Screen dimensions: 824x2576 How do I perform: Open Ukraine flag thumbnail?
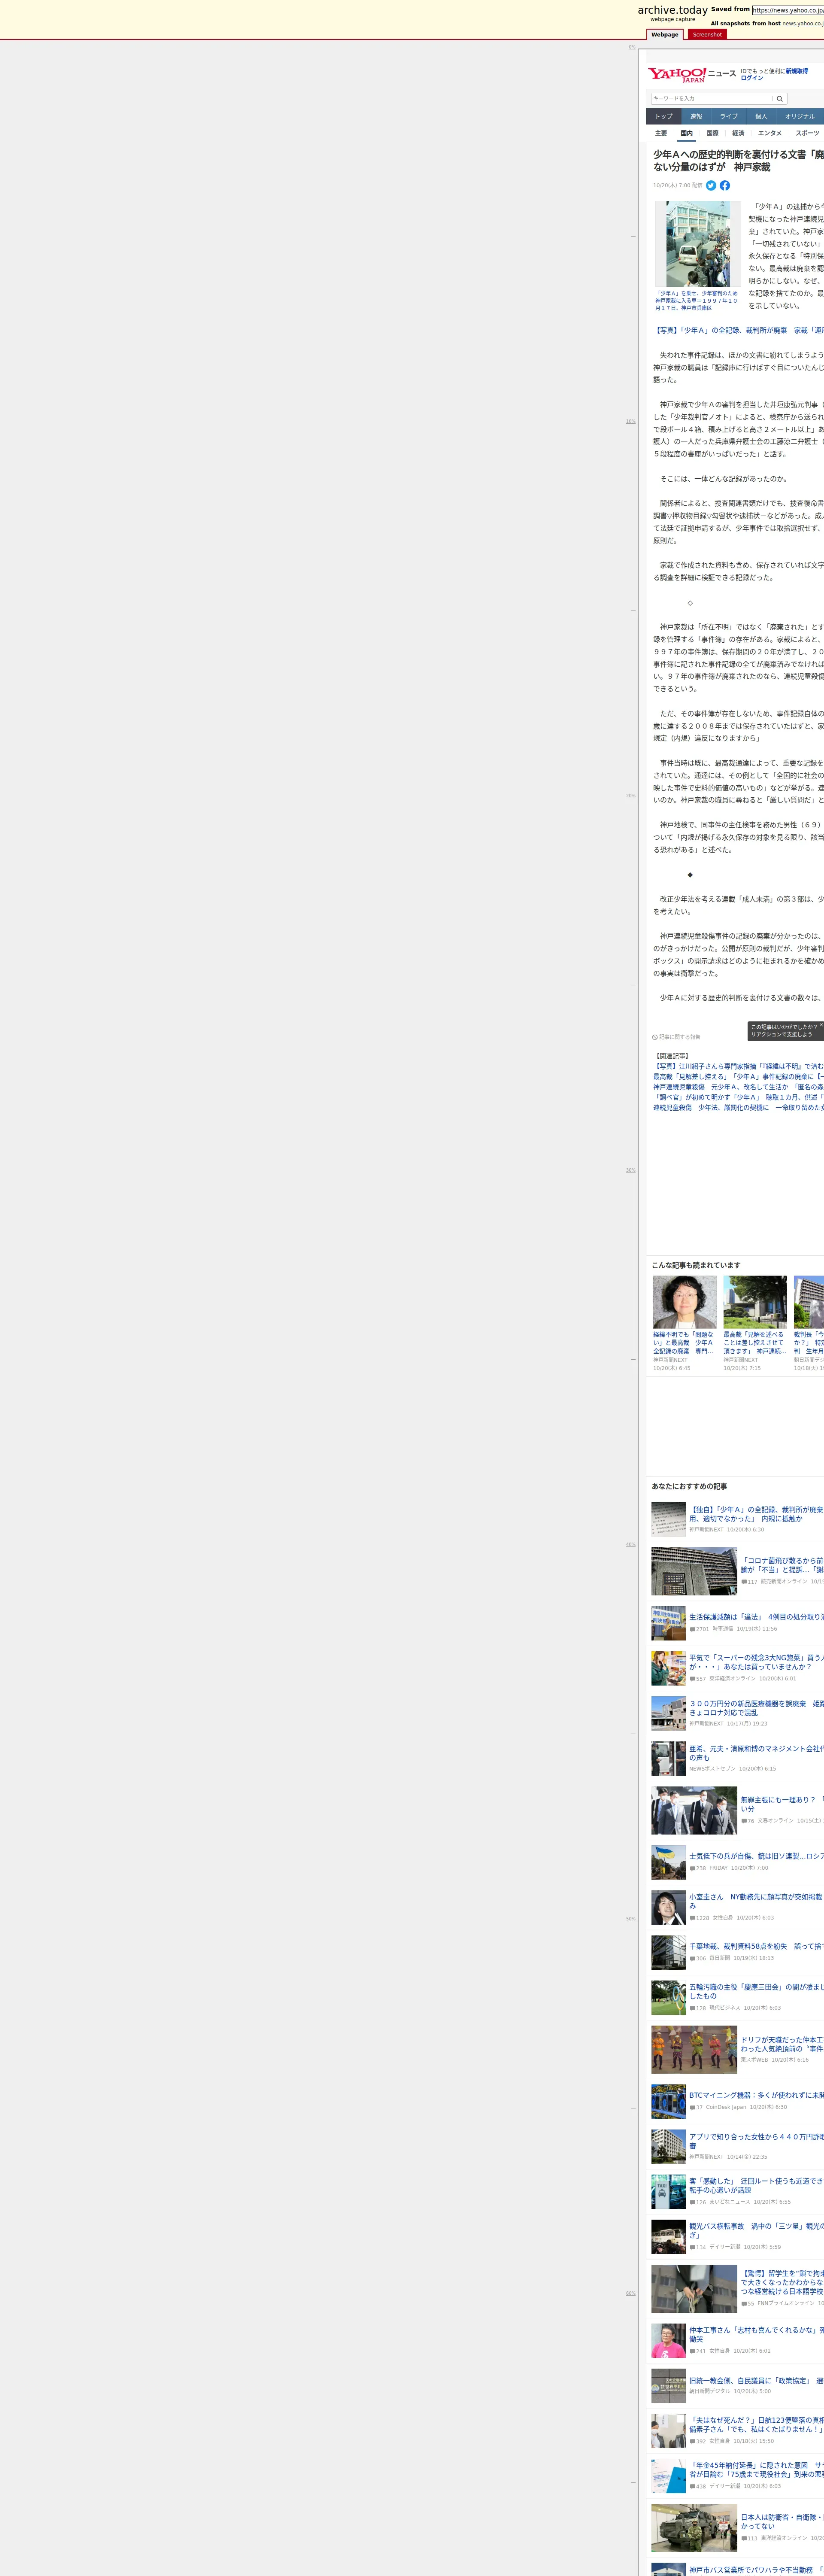668,1863
